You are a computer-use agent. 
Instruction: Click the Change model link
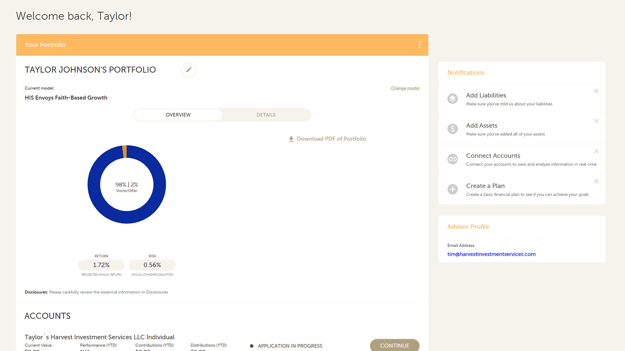point(405,88)
